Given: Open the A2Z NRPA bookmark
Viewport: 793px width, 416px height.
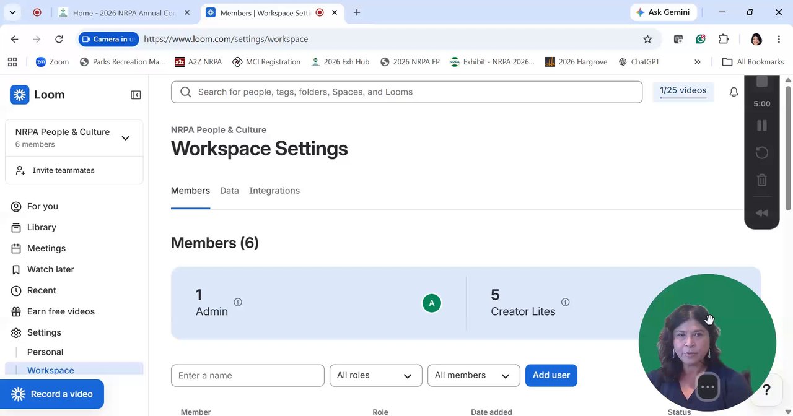Looking at the screenshot, I should point(198,62).
